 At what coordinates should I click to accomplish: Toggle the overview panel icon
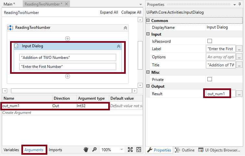coord(139,150)
